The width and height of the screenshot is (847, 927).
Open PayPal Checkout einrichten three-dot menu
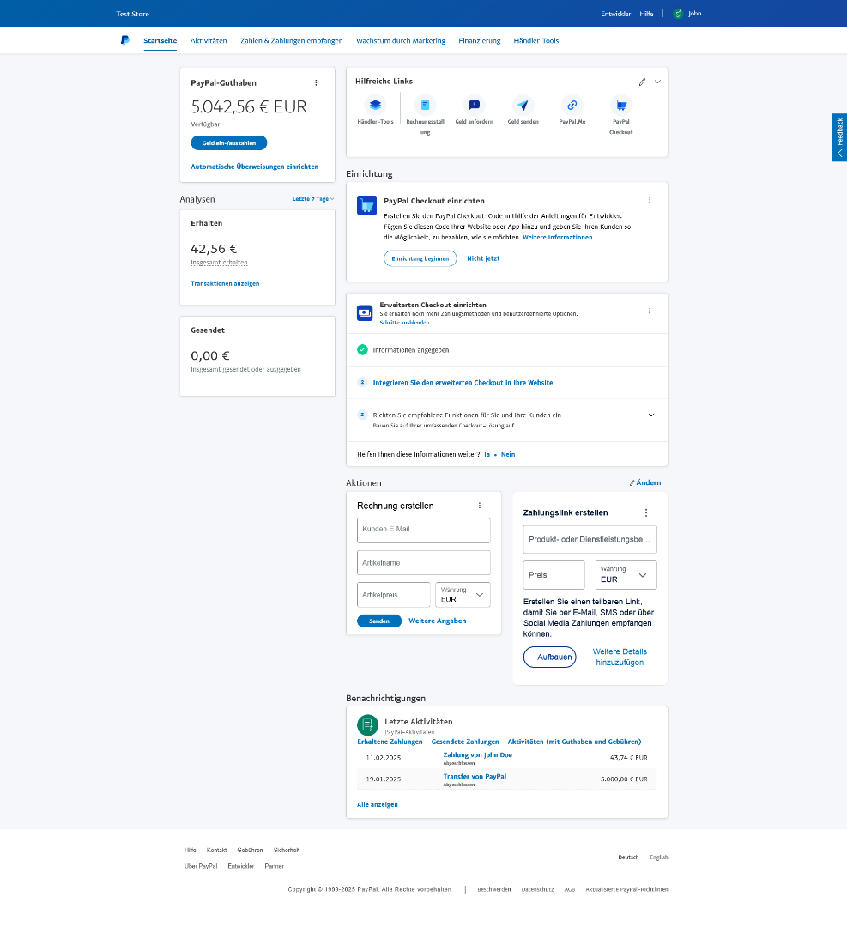pos(650,200)
